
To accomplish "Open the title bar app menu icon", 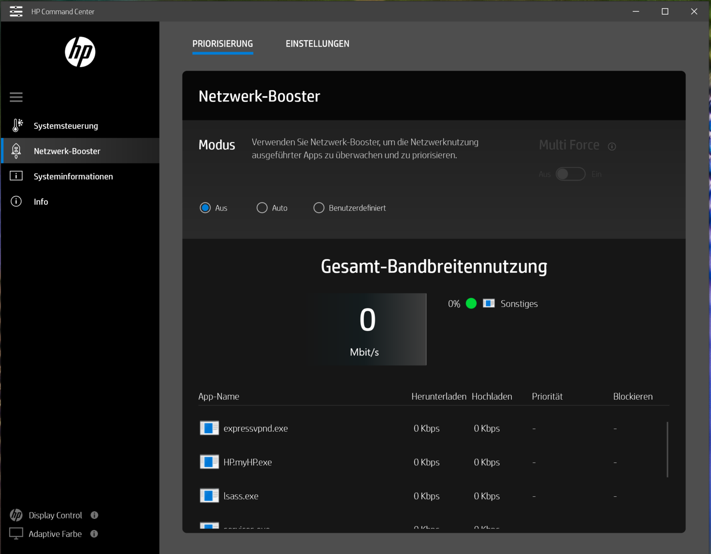I will pos(16,12).
